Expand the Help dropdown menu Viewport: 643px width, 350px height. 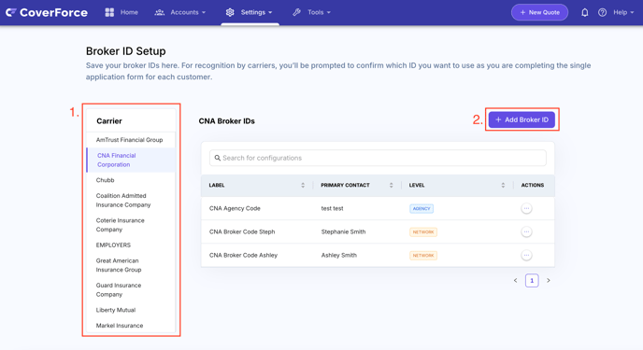pyautogui.click(x=632, y=13)
